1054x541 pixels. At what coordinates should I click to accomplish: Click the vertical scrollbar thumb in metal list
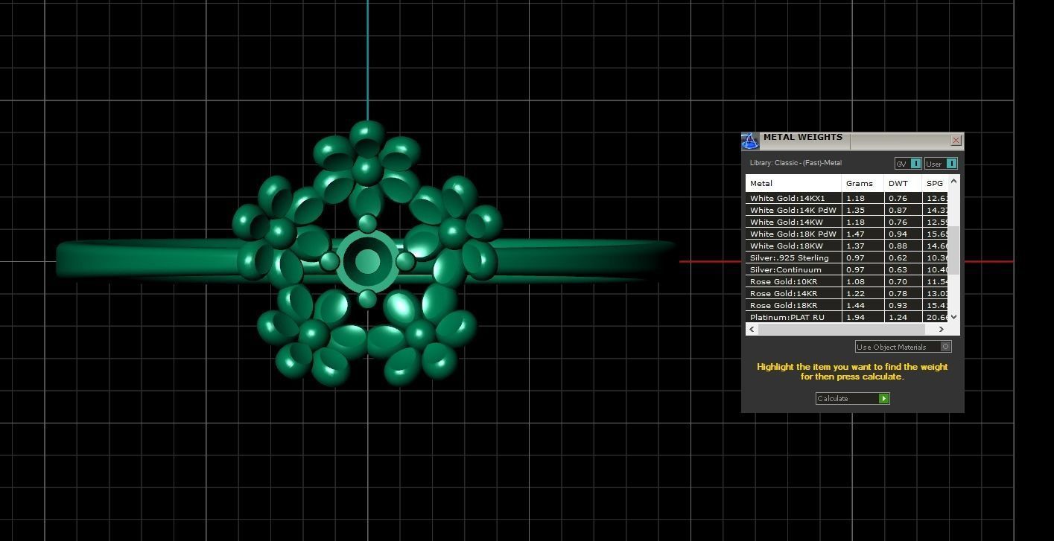[x=954, y=249]
